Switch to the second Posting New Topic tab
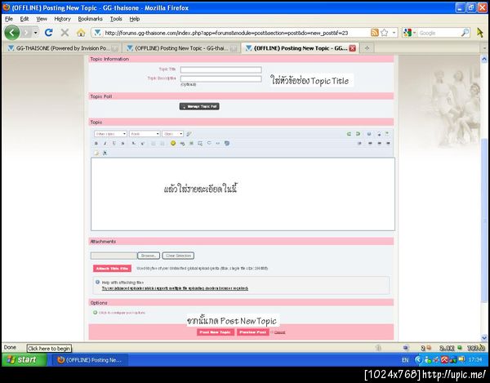 (x=181, y=48)
